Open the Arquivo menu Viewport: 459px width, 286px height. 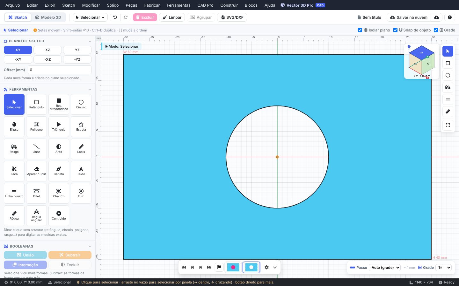[13, 5]
